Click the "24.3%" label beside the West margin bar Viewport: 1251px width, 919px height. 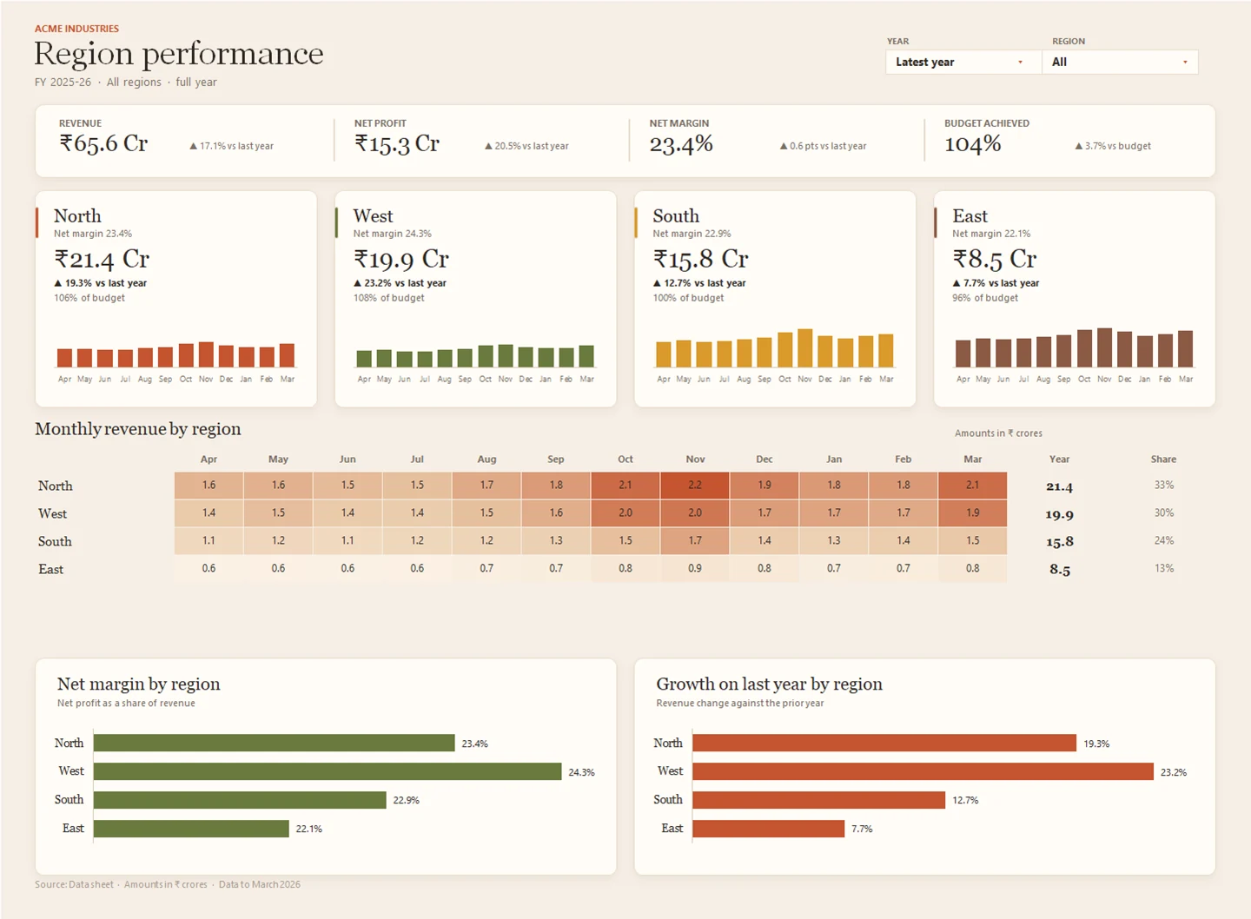581,772
